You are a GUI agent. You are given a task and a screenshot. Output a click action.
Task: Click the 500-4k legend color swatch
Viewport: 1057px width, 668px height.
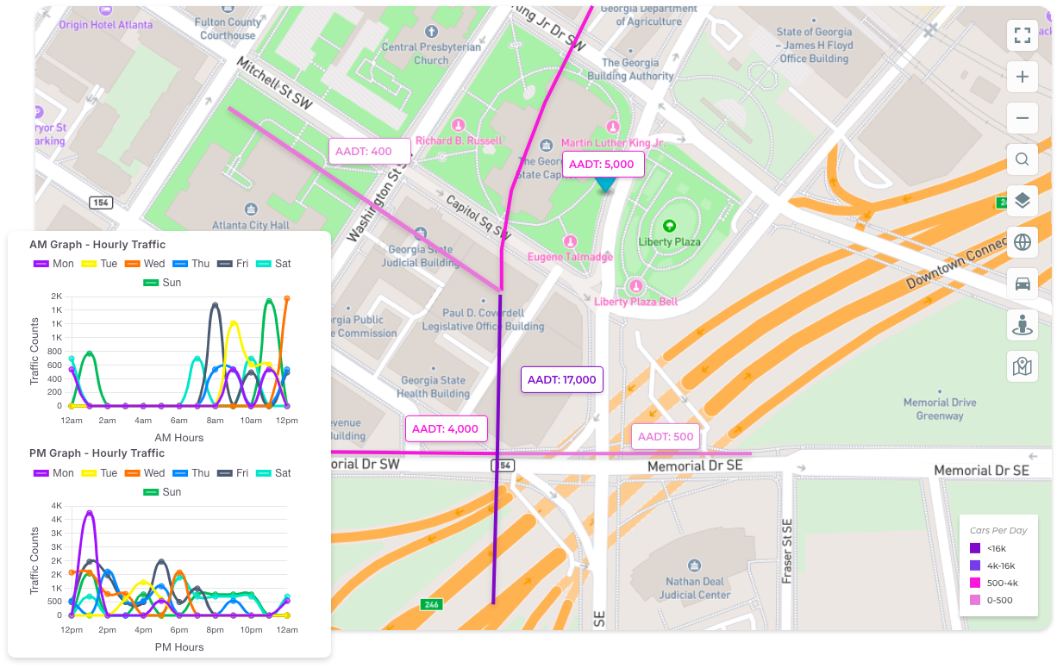tap(975, 583)
